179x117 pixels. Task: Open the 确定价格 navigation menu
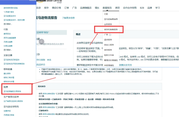pos(57,8)
